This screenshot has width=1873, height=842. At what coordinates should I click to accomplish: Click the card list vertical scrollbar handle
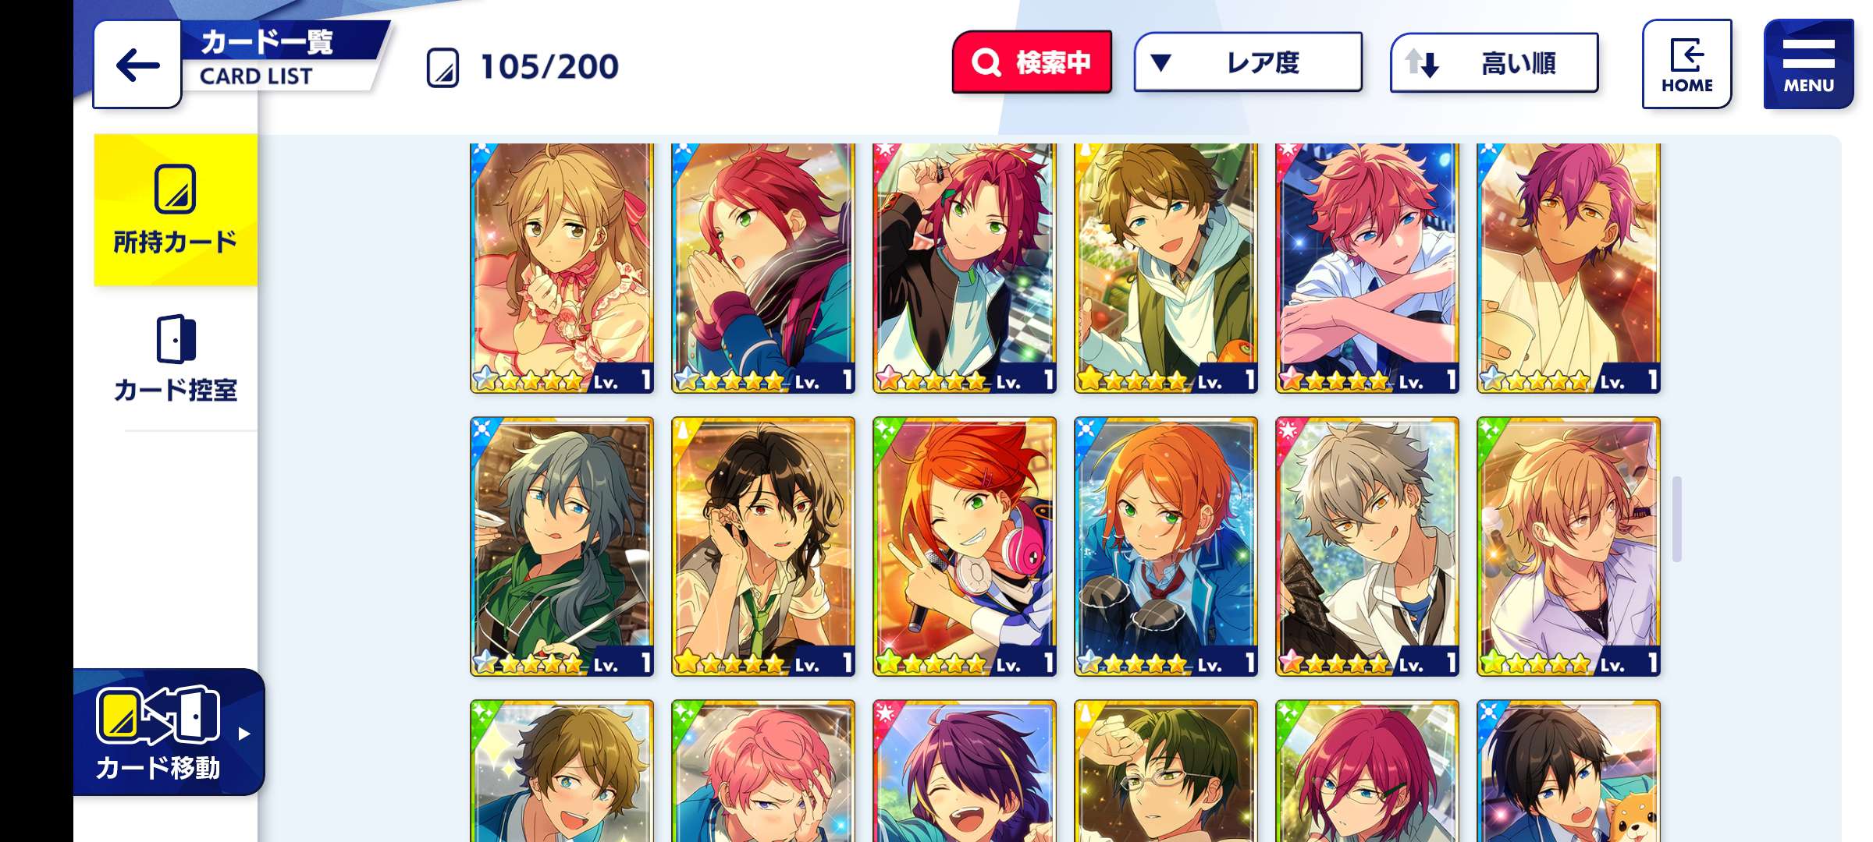1676,518
